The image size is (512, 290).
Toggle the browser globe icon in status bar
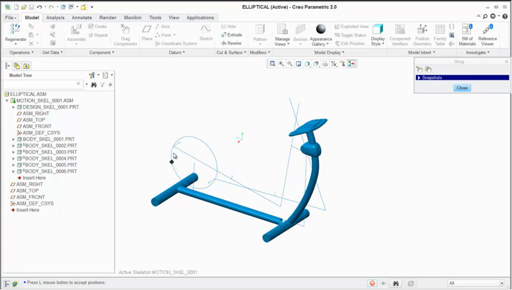coord(15,284)
